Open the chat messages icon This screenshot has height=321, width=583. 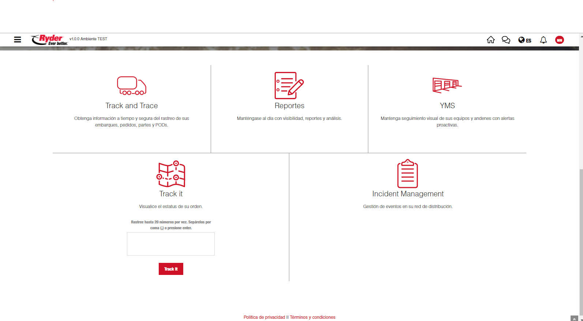(506, 40)
